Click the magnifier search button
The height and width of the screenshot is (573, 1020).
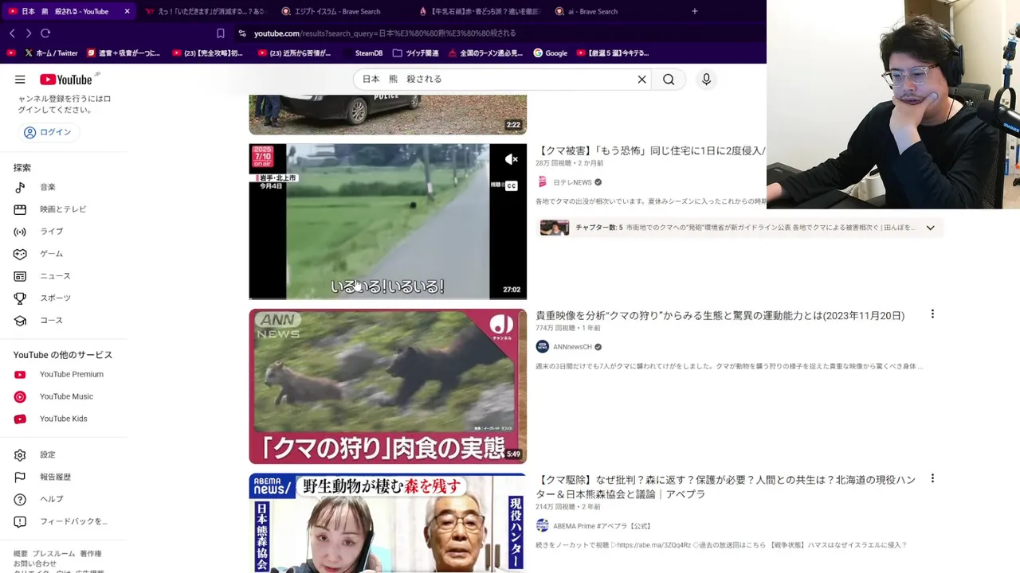(669, 80)
